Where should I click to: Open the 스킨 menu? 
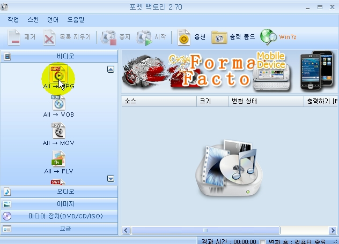click(x=33, y=20)
